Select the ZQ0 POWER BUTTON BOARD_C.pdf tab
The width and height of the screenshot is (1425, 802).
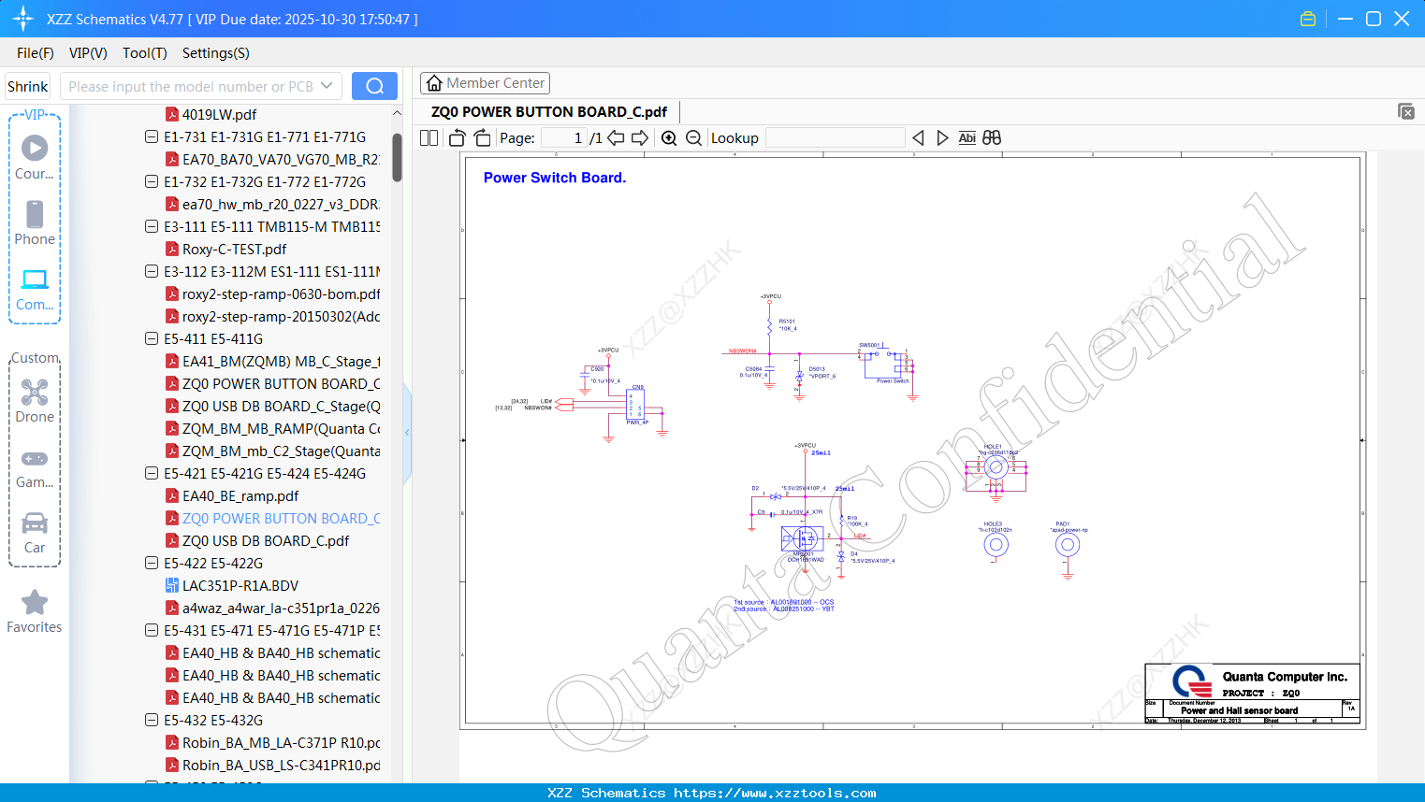549,111
